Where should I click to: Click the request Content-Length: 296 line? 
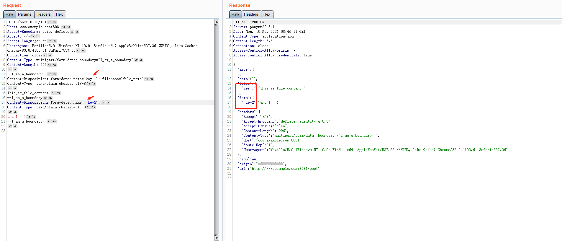(x=27, y=65)
